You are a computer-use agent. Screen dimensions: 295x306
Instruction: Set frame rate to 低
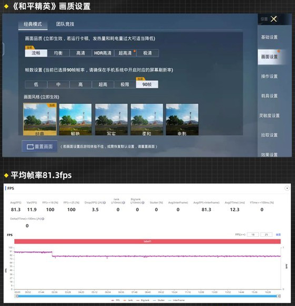(36, 85)
